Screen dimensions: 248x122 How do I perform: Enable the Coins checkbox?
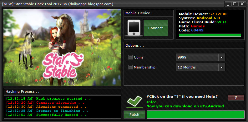130,57
